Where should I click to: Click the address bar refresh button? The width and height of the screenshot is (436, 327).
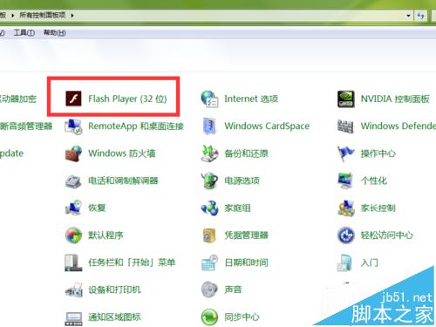tap(420, 16)
